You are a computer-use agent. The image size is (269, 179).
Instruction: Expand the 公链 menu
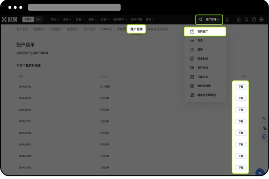[105, 20]
